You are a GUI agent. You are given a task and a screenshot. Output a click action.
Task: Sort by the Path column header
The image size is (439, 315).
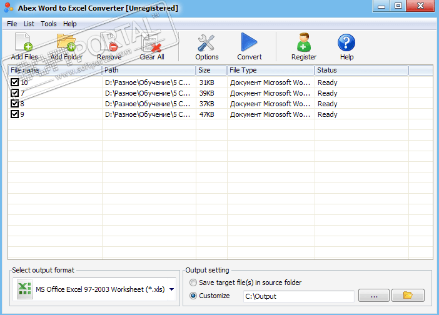(x=149, y=70)
